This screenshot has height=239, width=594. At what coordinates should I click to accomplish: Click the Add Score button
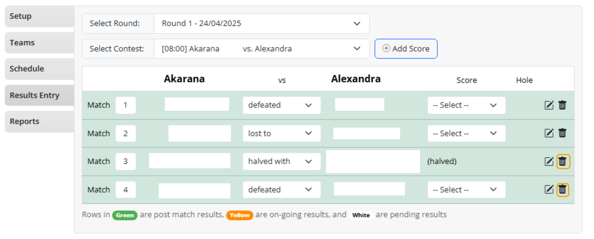tap(406, 49)
